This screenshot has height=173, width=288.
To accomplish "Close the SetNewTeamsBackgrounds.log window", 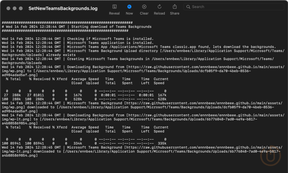I will pos(8,9).
